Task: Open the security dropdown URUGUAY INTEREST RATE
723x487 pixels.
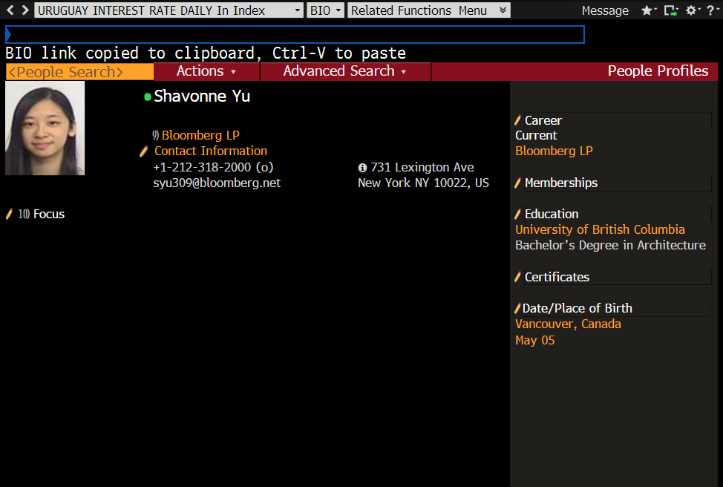Action: [x=169, y=10]
